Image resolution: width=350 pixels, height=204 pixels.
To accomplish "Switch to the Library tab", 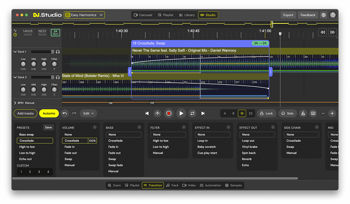I will (187, 15).
